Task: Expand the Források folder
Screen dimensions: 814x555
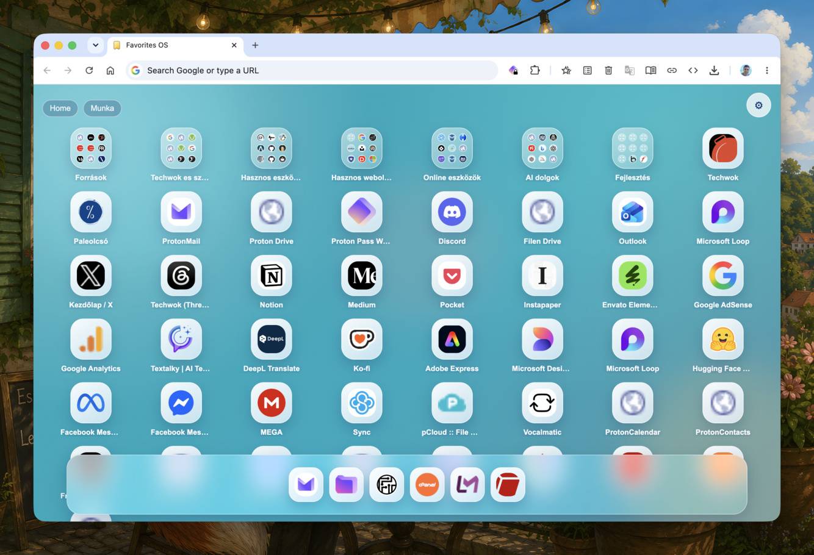Action: click(x=91, y=148)
